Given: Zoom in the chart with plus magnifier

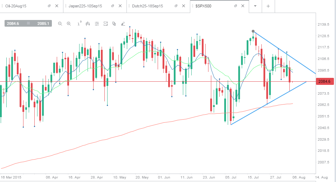Looking at the screenshot, I should click(69, 24).
